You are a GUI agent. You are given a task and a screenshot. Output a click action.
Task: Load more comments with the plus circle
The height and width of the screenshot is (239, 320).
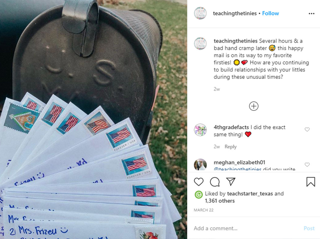[x=254, y=106]
